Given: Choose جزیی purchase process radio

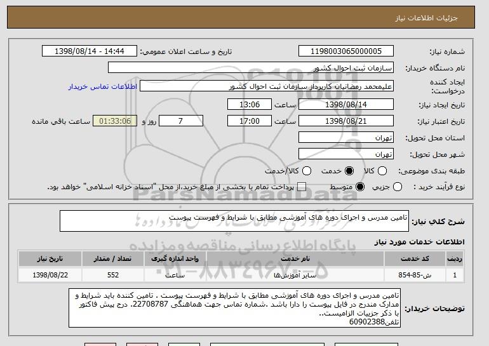Looking at the screenshot, I should coord(398,187).
